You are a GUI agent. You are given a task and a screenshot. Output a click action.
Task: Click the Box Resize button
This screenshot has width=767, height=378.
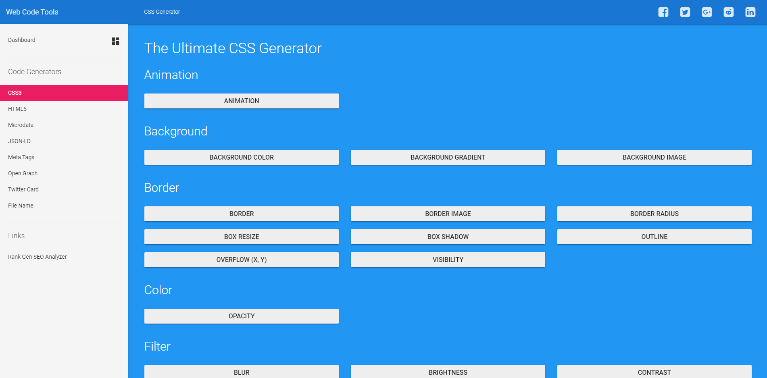242,237
